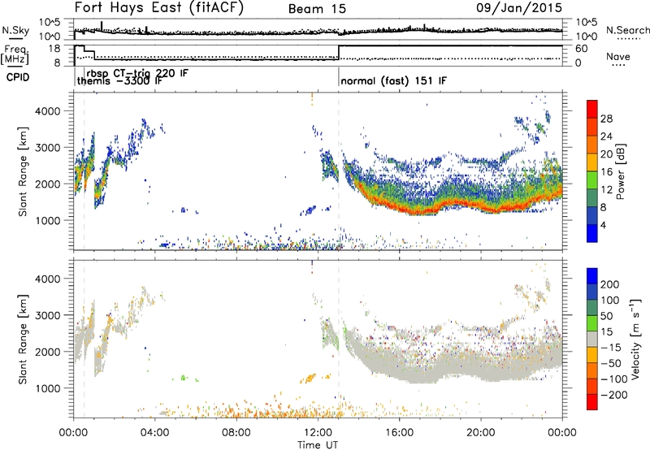The width and height of the screenshot is (650, 450).
Task: Click the 'Nave' legend label
Action: pos(618,56)
